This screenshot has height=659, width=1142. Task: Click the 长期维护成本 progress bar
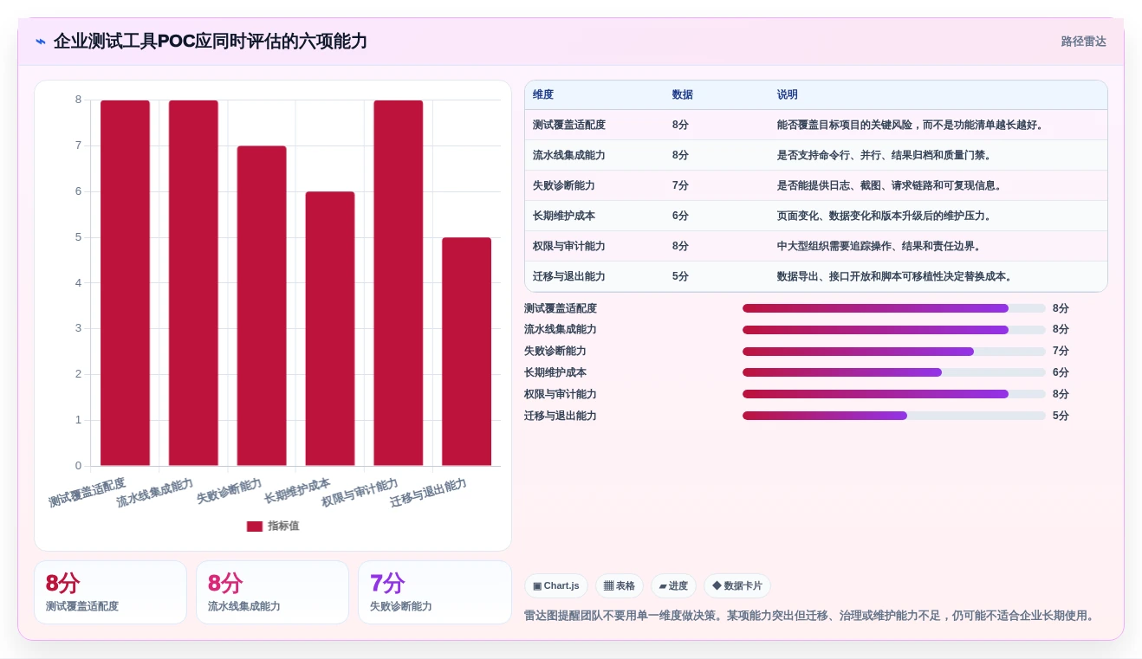[893, 372]
